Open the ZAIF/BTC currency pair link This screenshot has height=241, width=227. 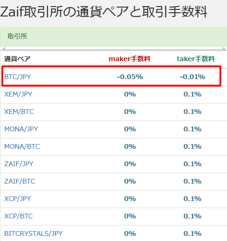click(x=20, y=181)
